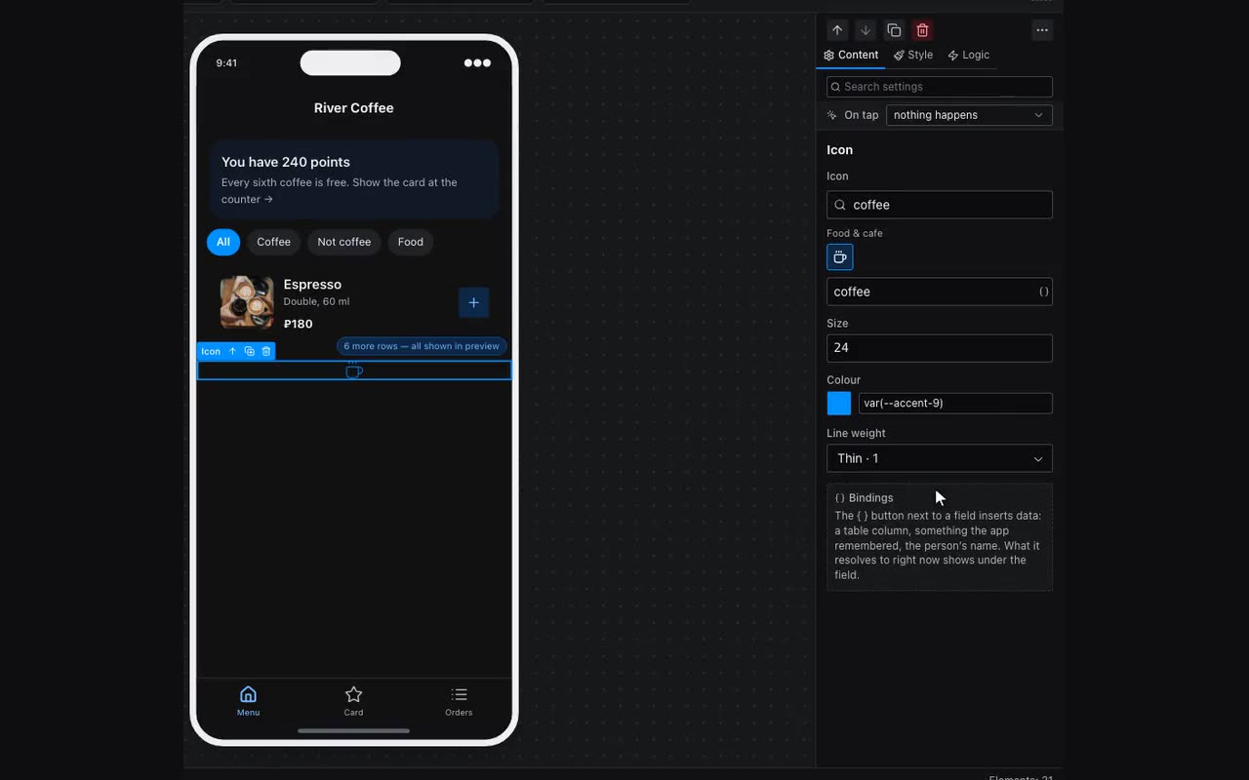Image resolution: width=1249 pixels, height=780 pixels.
Task: Click the icon search field containing 'coffee'
Action: pos(940,205)
